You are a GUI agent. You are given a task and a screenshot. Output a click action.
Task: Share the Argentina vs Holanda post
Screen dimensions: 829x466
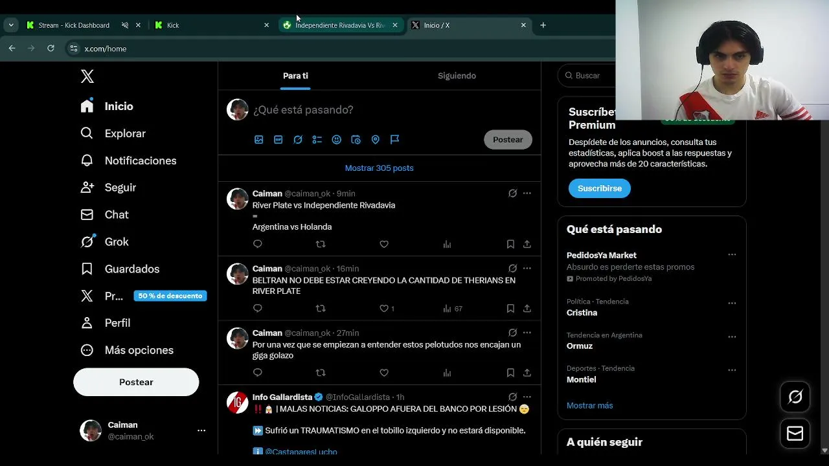click(x=527, y=244)
